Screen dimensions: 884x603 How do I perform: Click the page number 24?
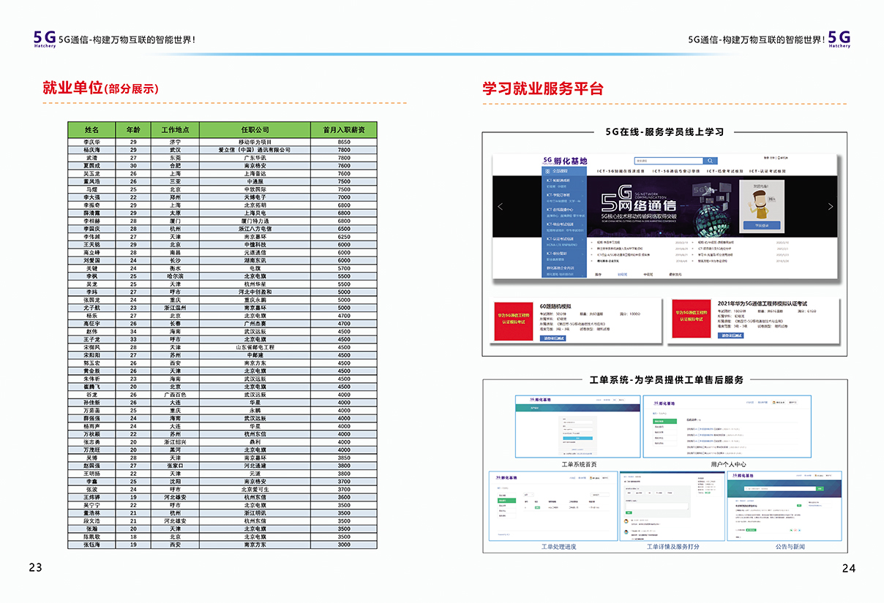tap(848, 568)
